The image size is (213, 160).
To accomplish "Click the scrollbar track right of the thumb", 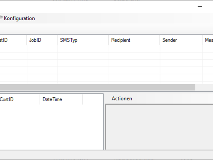I will [204, 87].
